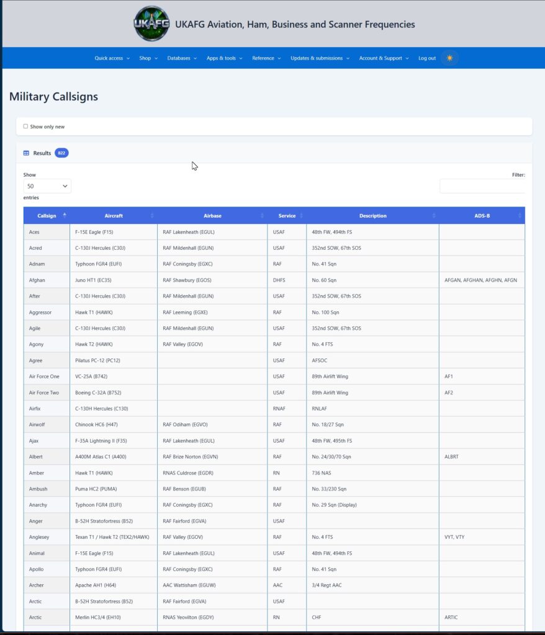Sort the table by Airbase column
545x635 pixels.
212,215
